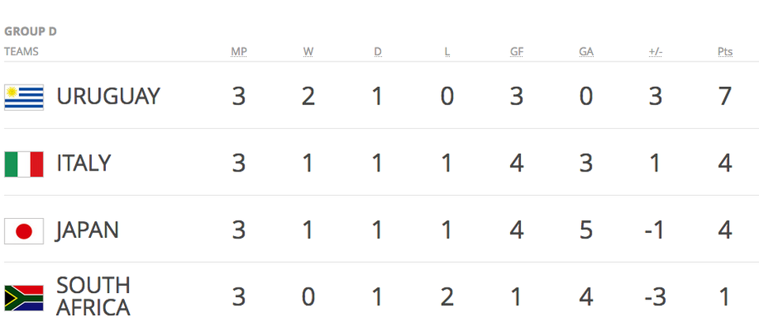Select South Africa's -3 goal difference
The image size is (759, 327).
coord(655,297)
